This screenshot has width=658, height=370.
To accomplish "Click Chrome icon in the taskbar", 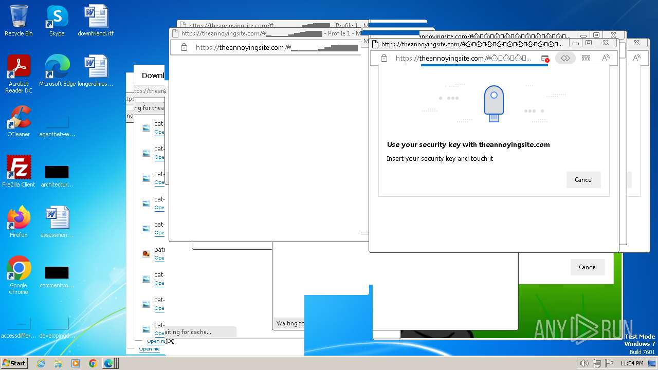I will click(93, 363).
